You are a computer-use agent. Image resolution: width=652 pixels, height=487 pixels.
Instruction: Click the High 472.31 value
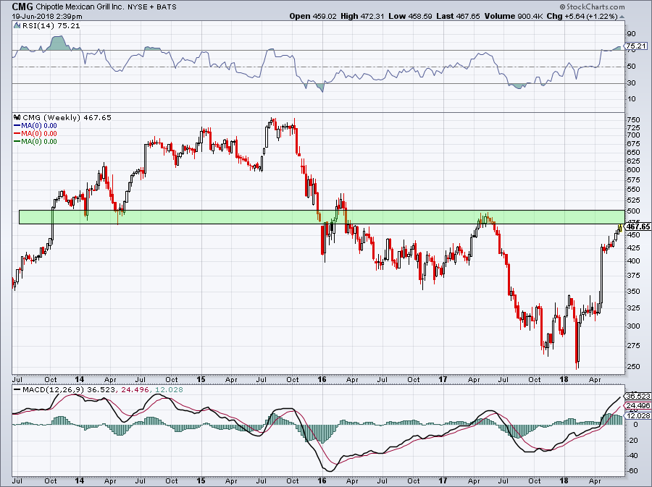(361, 16)
